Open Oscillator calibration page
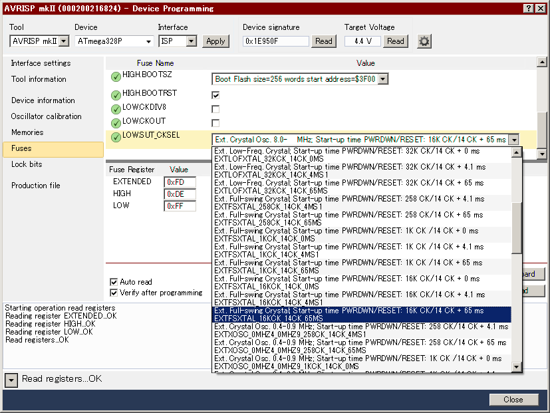The width and height of the screenshot is (550, 413). (46, 116)
